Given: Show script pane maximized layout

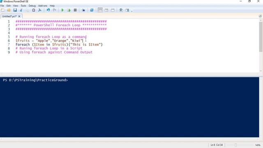Looking at the screenshot, I should (x=113, y=10).
